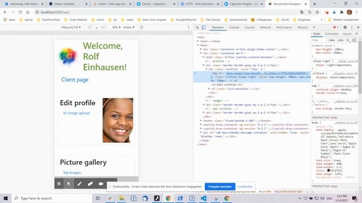The width and height of the screenshot is (362, 203).
Task: Expand the ul list-unstyled node
Action: coord(209,89)
